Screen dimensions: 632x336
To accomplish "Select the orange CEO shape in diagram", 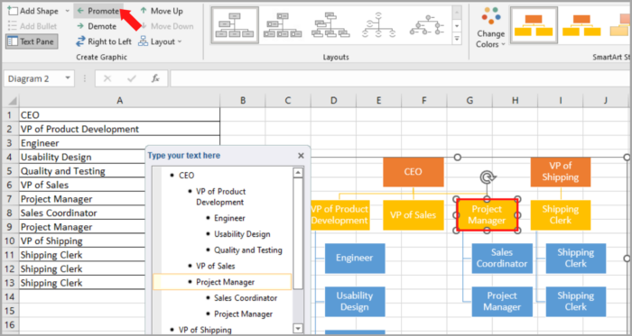I will (x=414, y=172).
